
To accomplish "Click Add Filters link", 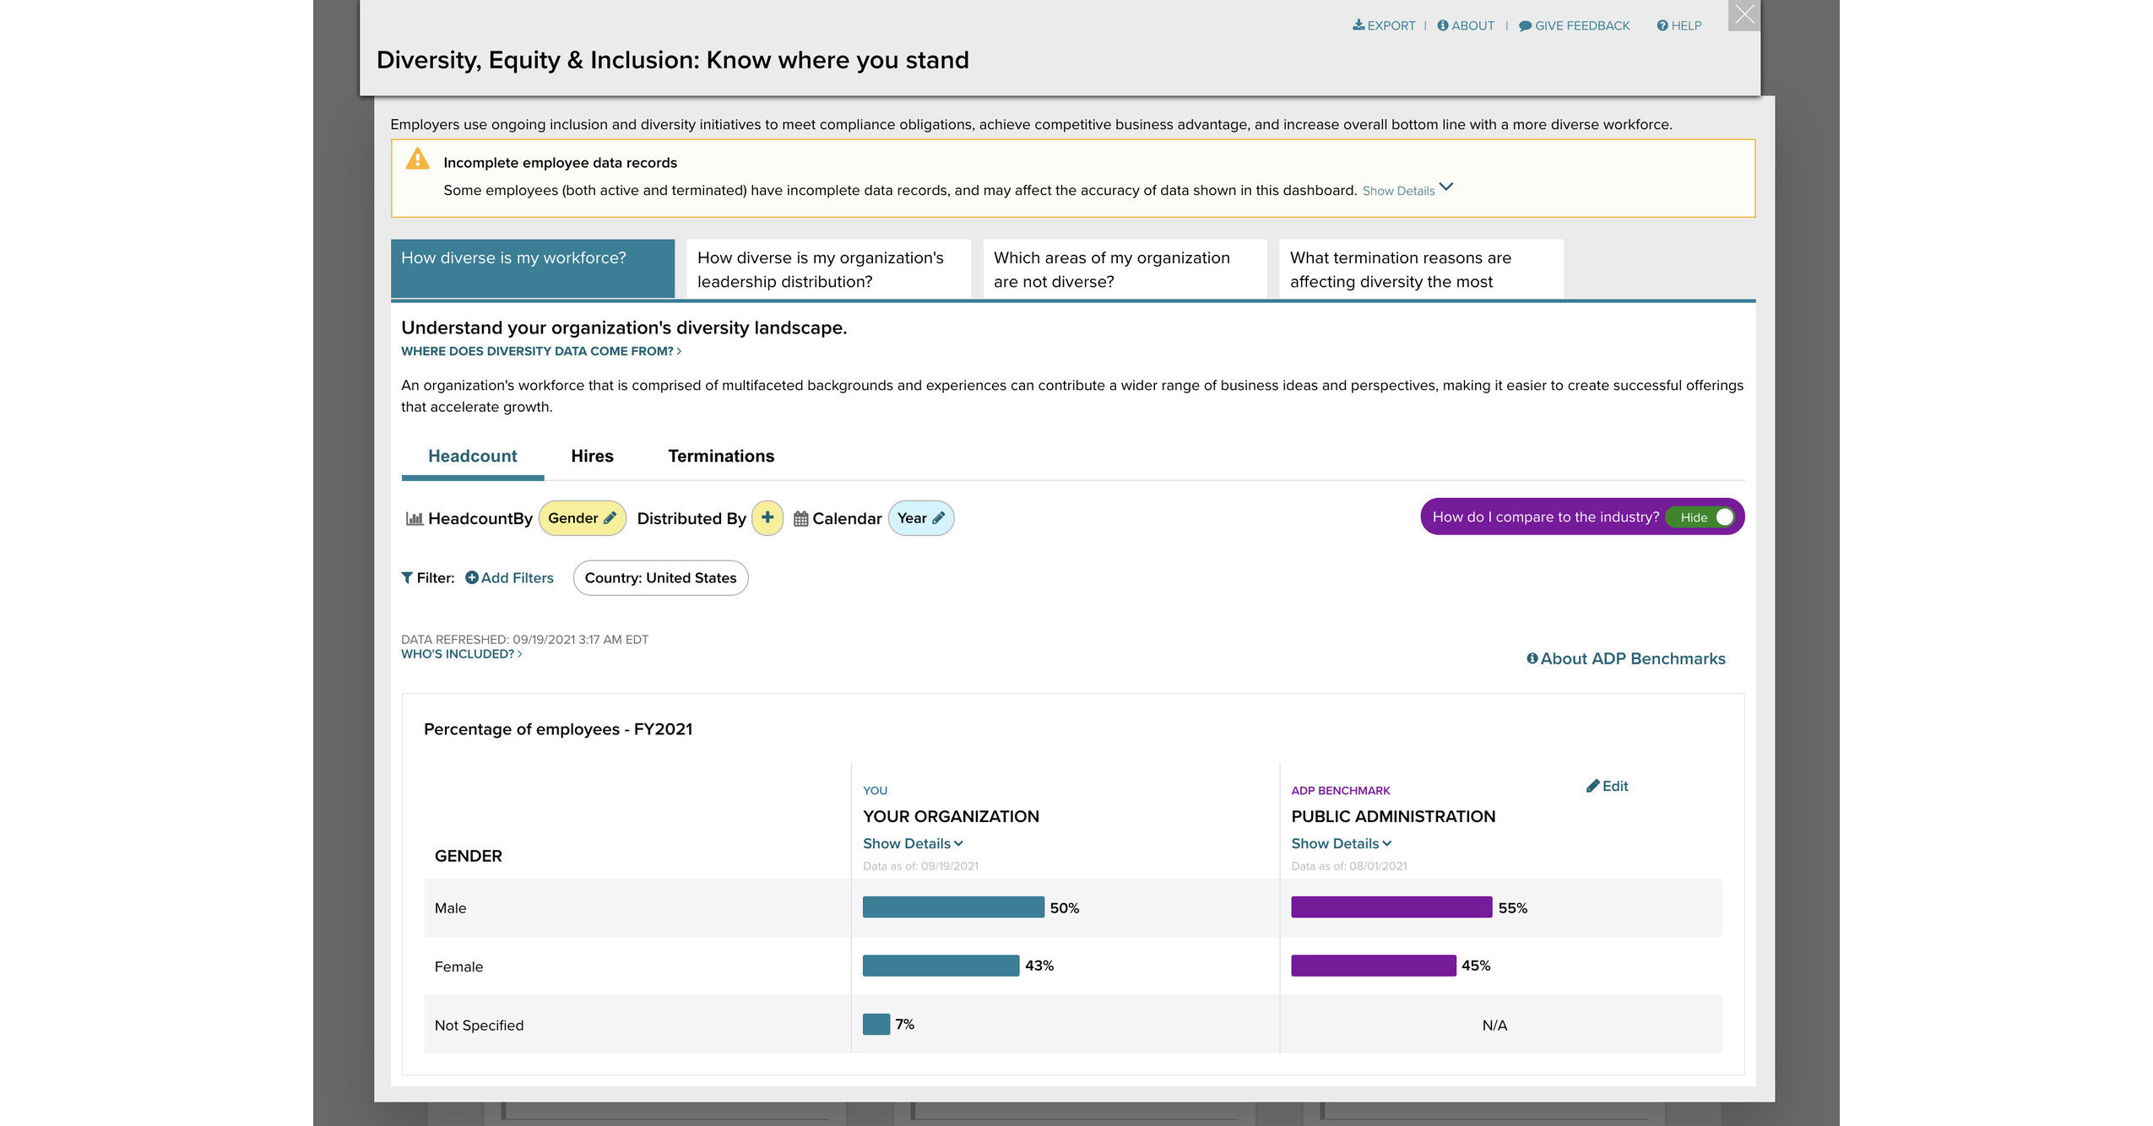I will pos(510,578).
